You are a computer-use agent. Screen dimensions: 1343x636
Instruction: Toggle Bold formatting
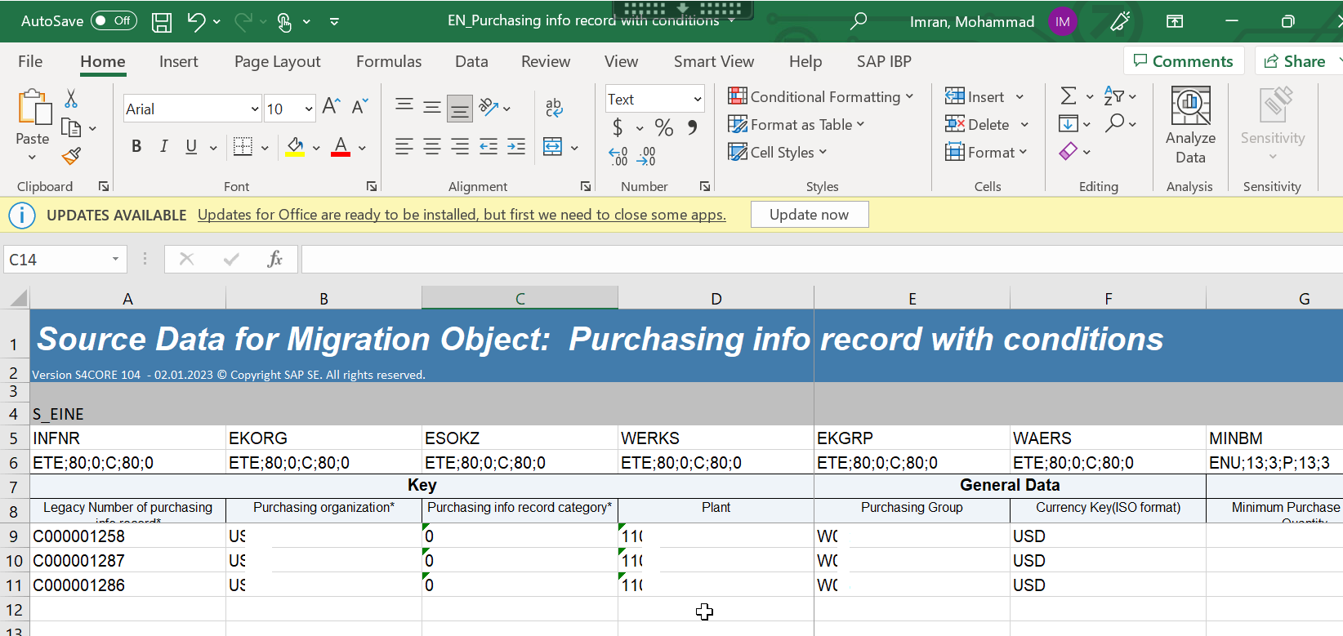pyautogui.click(x=136, y=147)
